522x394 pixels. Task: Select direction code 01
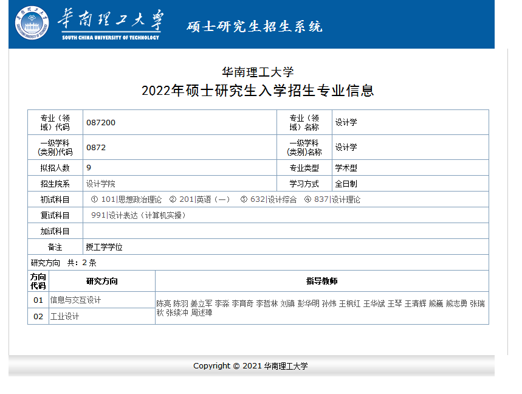38,300
